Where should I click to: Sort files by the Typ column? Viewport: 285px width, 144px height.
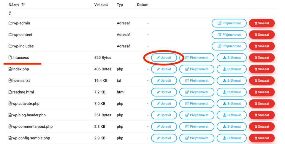120,5
